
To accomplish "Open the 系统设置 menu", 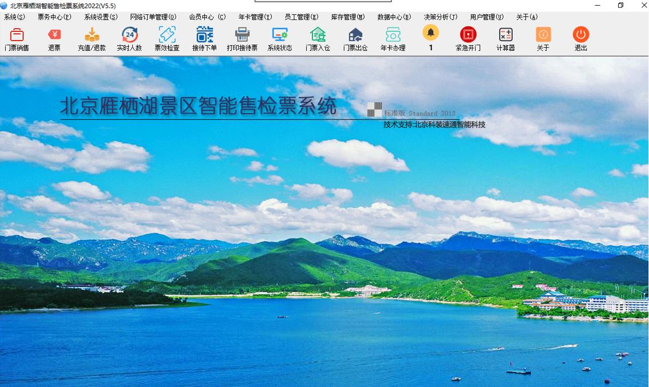I will [x=101, y=17].
